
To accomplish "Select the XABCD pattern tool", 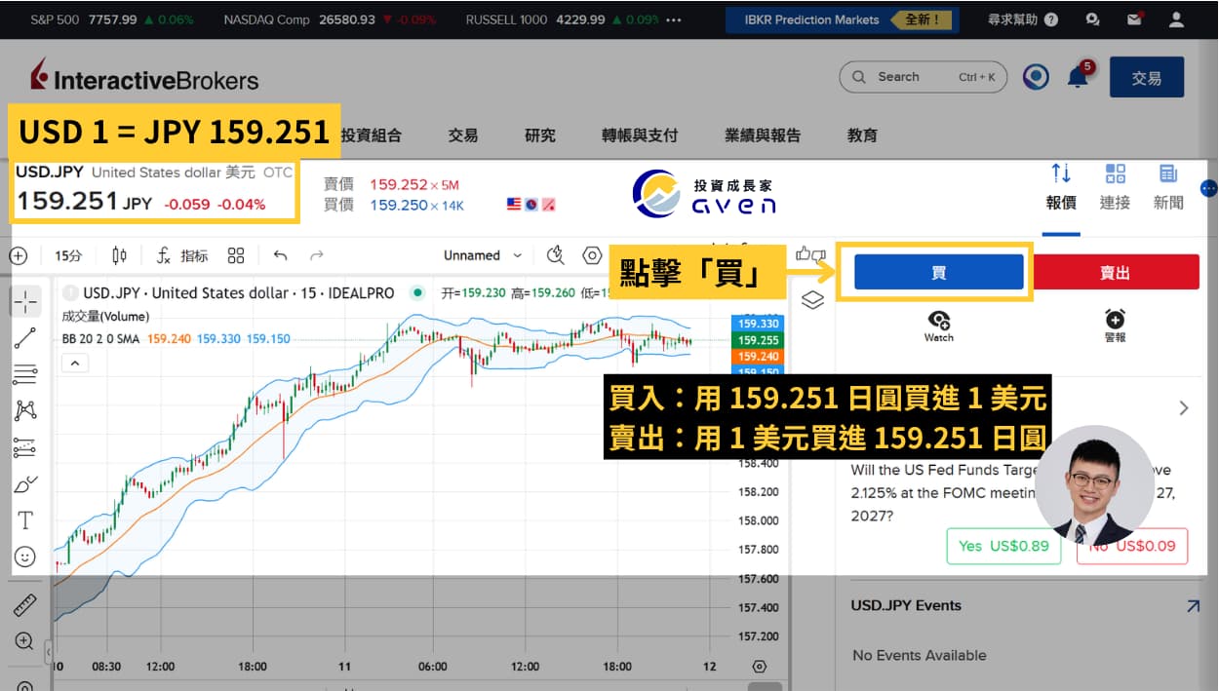I will (25, 410).
